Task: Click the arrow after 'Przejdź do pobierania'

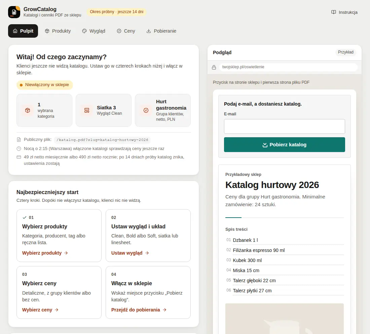Action: tap(164, 310)
